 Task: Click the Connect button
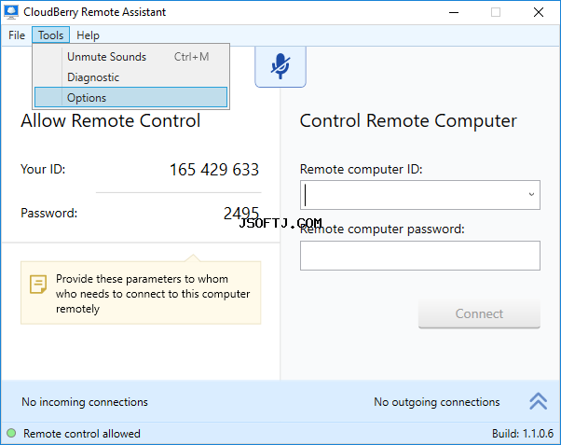479,313
